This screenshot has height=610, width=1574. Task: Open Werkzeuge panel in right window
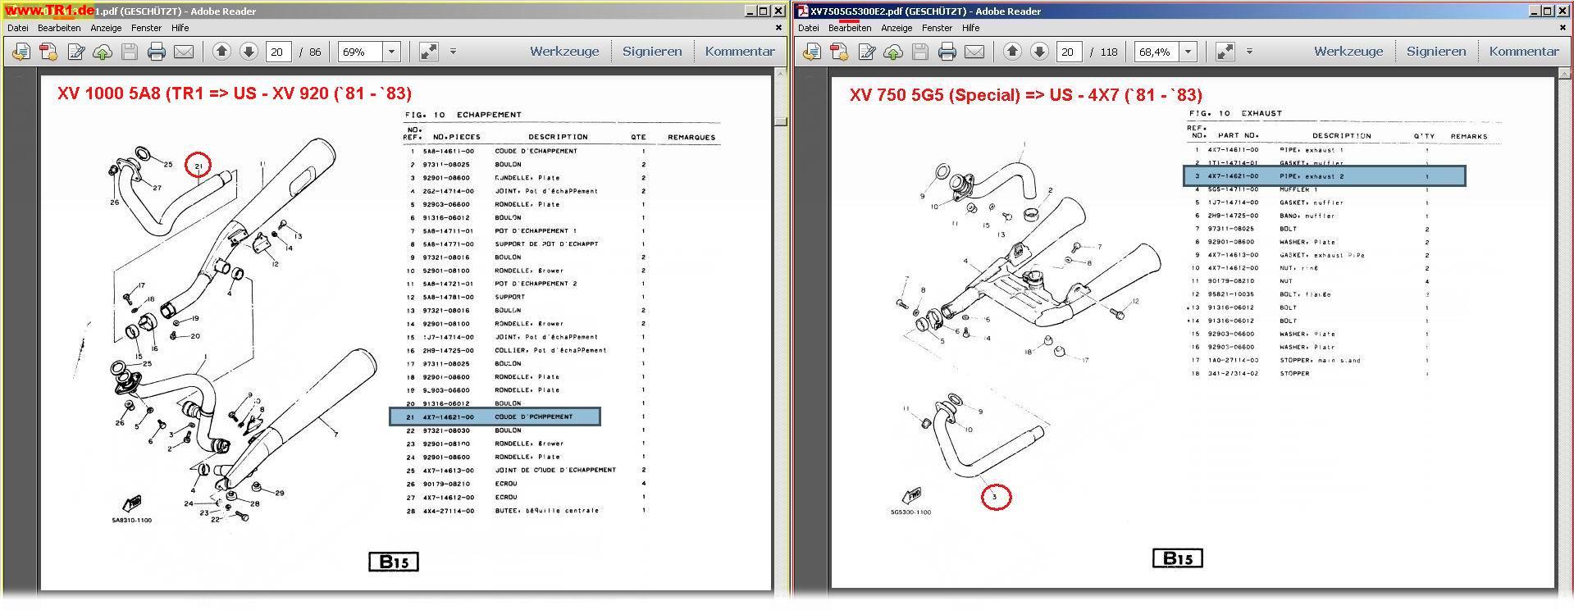[x=1348, y=51]
